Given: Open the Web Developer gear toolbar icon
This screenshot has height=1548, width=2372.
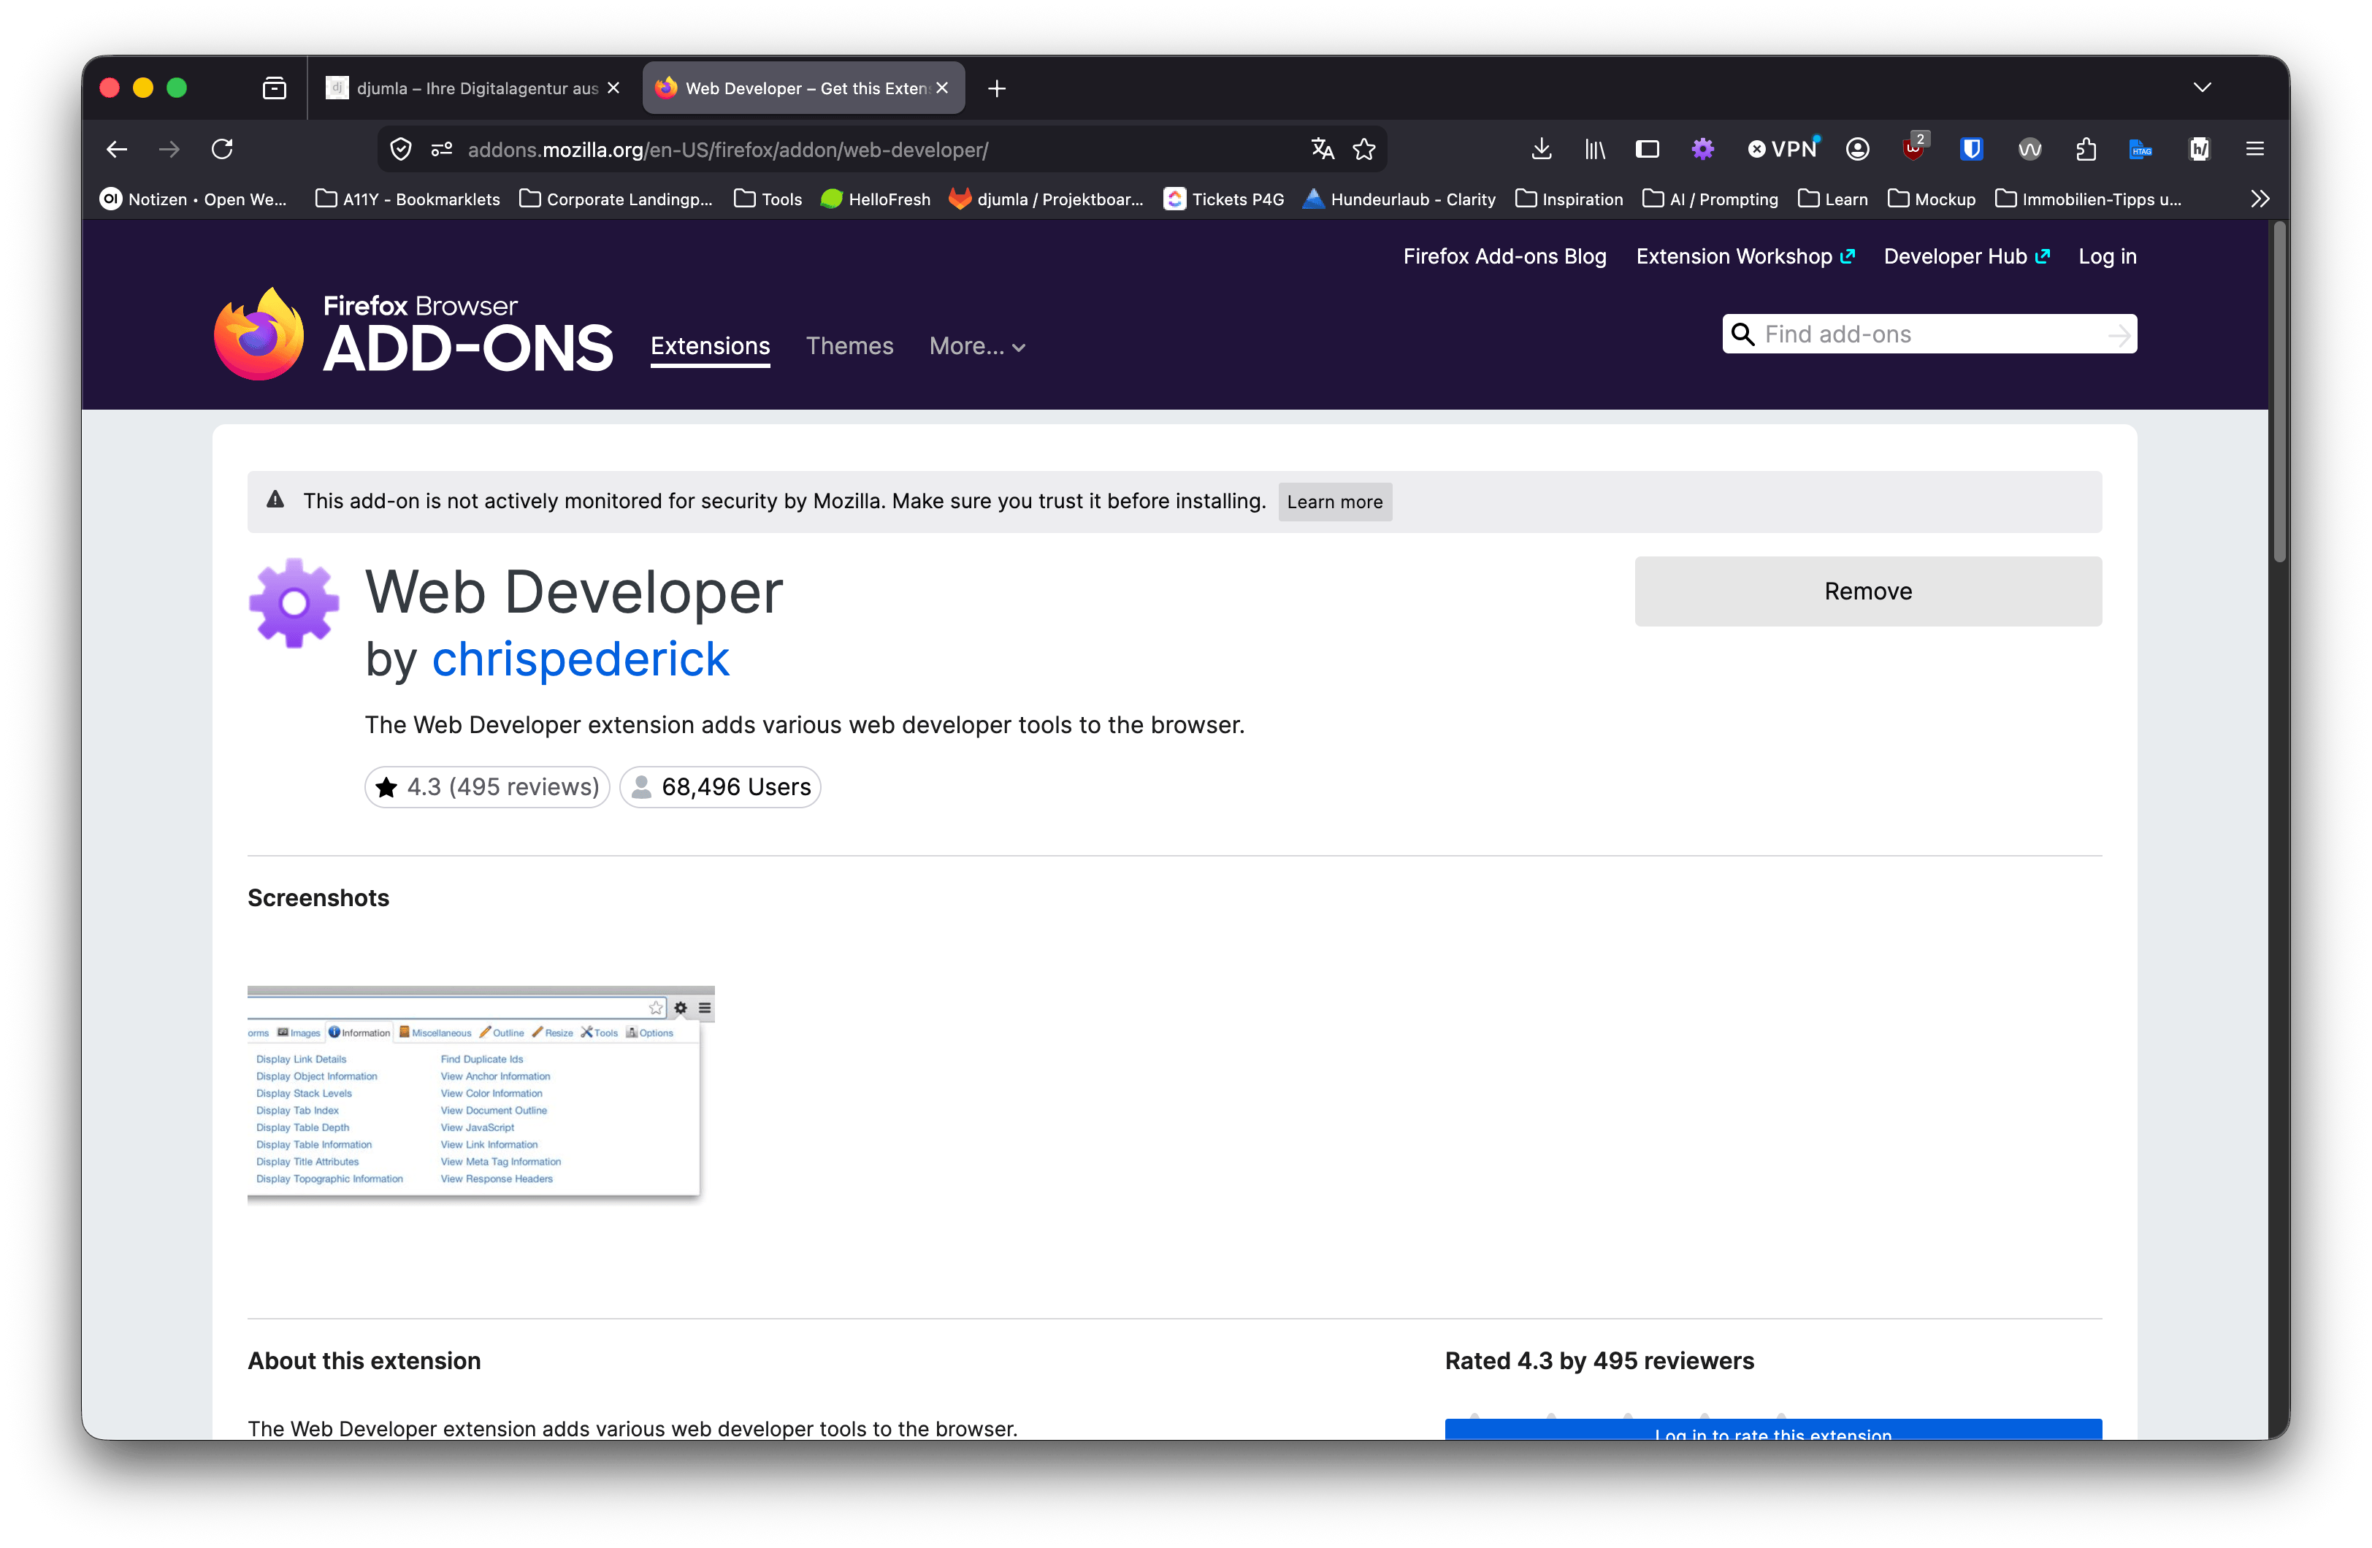Looking at the screenshot, I should 1702,150.
